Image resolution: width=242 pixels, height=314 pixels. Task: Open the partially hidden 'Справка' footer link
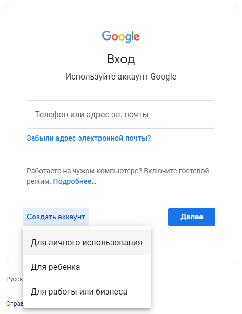point(14,304)
